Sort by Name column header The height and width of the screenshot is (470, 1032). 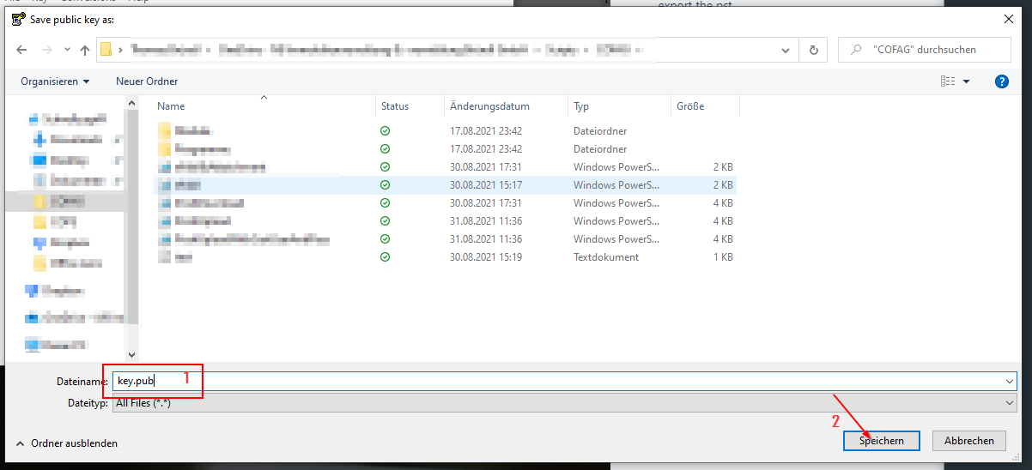click(264, 106)
